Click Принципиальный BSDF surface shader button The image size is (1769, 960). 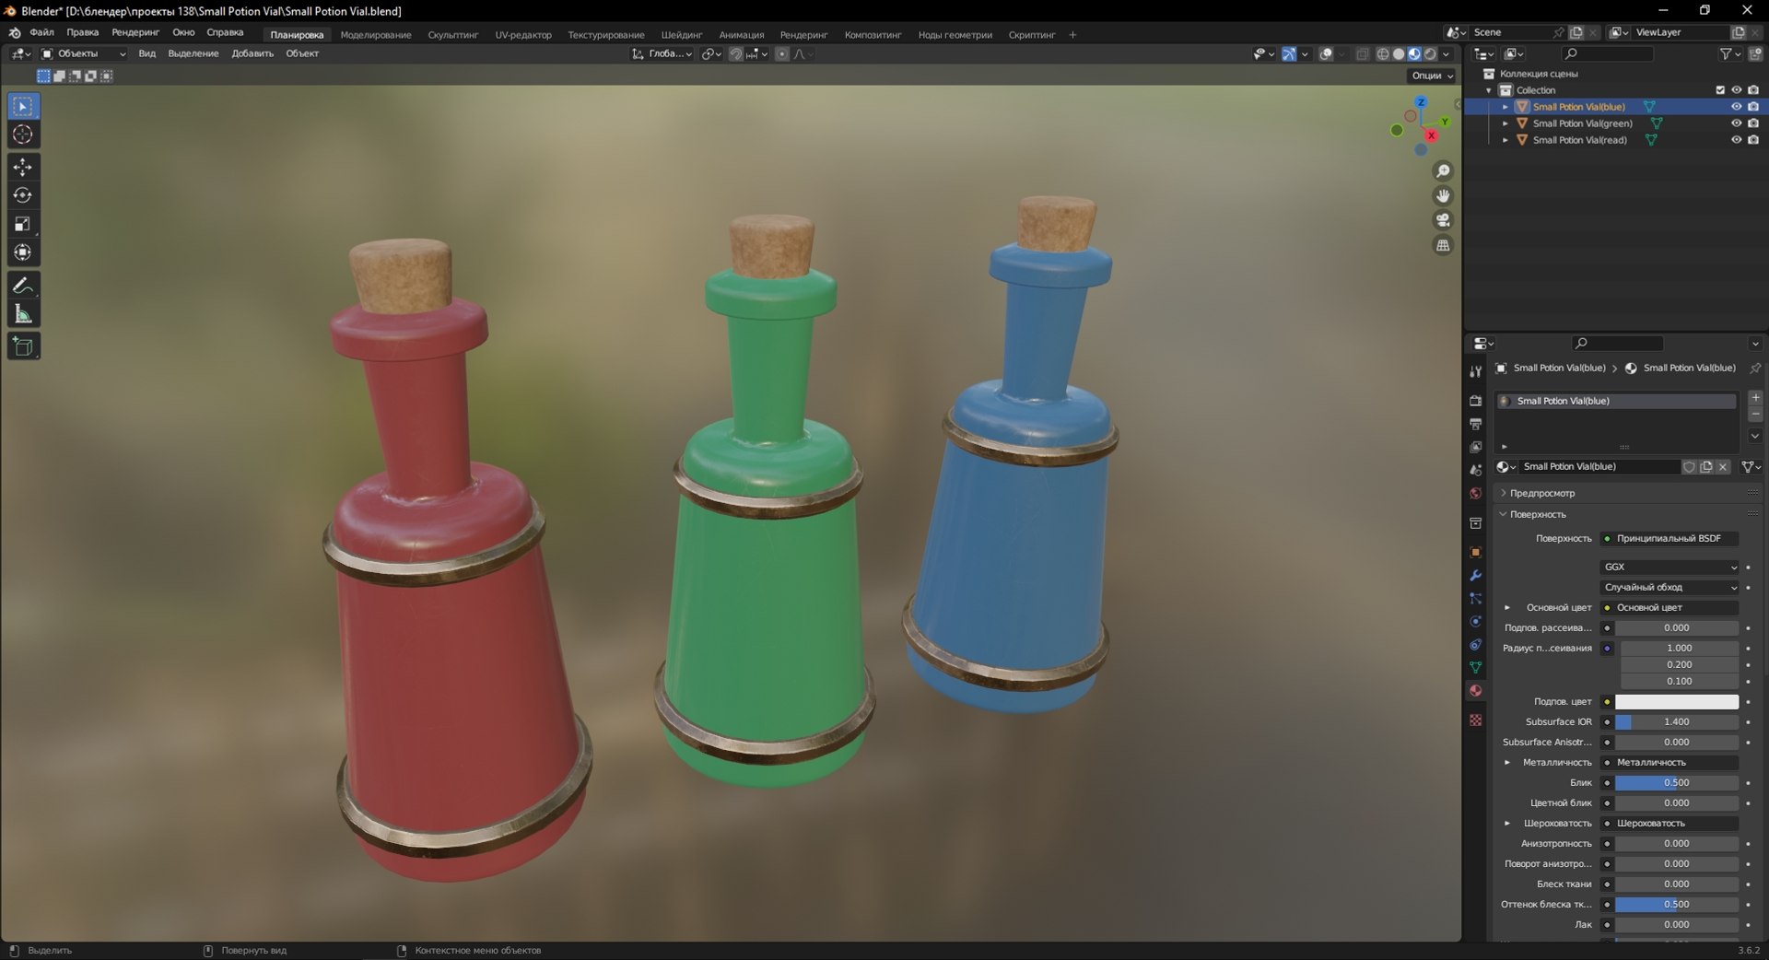click(x=1669, y=539)
